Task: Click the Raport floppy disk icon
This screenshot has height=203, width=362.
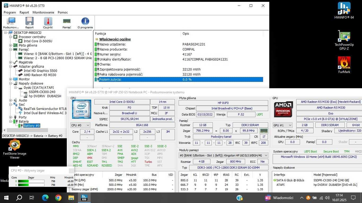Action: pyautogui.click(x=29, y=21)
